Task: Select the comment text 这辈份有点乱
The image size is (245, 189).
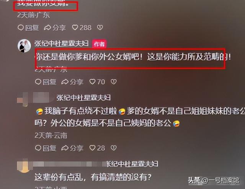Action: [58, 177]
